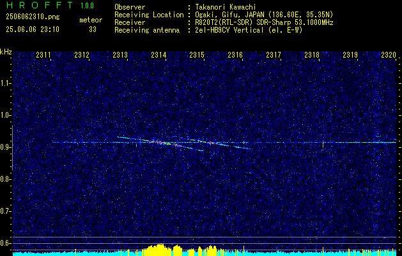Click the 0.9 kHz frequency label
This screenshot has width=402, height=256.
tap(5, 147)
